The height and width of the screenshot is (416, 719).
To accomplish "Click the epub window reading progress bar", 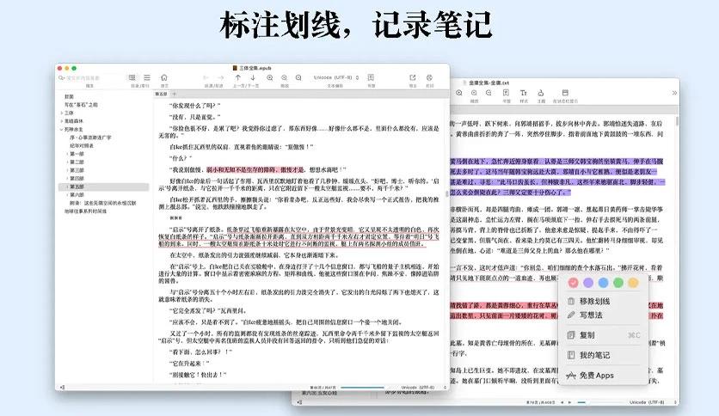I will pyautogui.click(x=363, y=388).
